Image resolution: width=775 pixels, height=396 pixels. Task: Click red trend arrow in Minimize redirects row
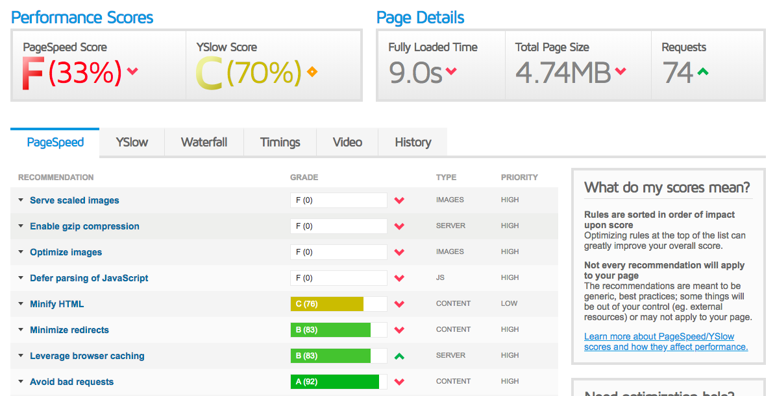(x=399, y=330)
